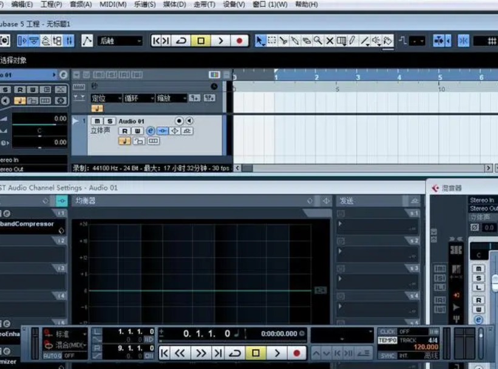Screen dimensions: 498x369
Task: Click Stop on the transport panel
Action: [x=256, y=353]
